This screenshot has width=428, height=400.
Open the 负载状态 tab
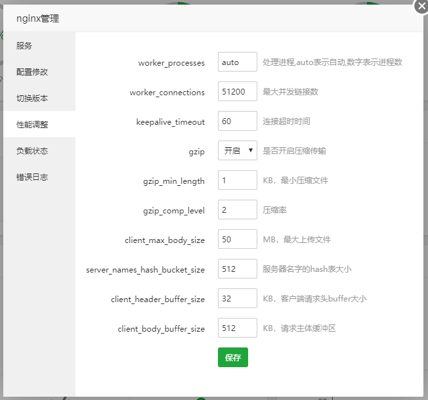[39, 150]
